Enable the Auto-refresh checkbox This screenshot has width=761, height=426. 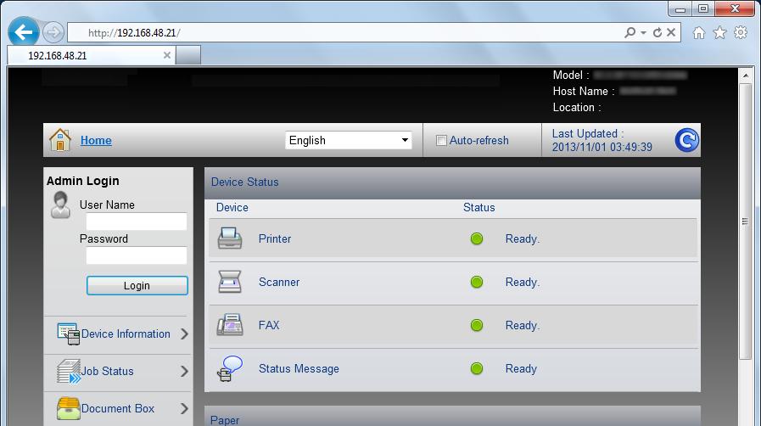[441, 141]
